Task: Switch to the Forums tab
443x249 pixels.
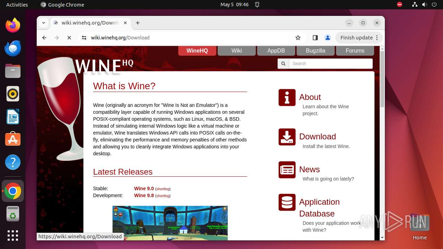Action: click(355, 50)
